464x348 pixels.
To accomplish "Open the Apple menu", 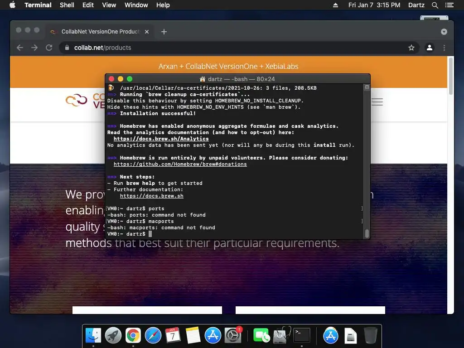I will pos(12,5).
